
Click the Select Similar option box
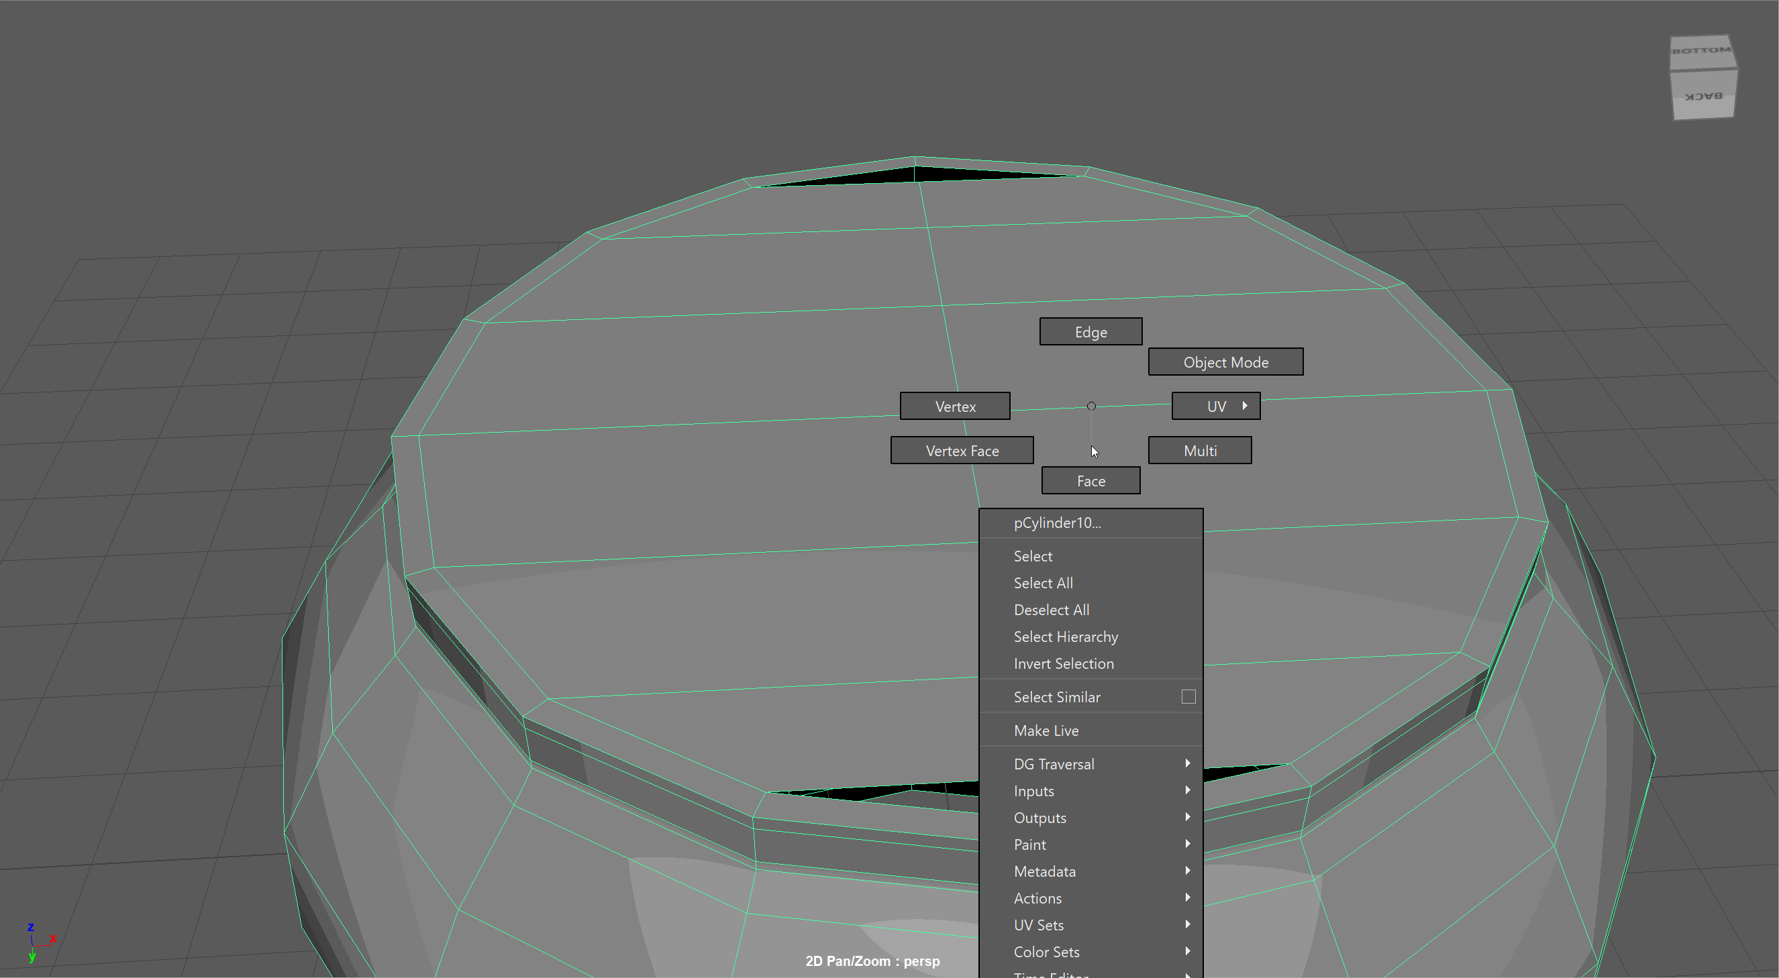1188,697
